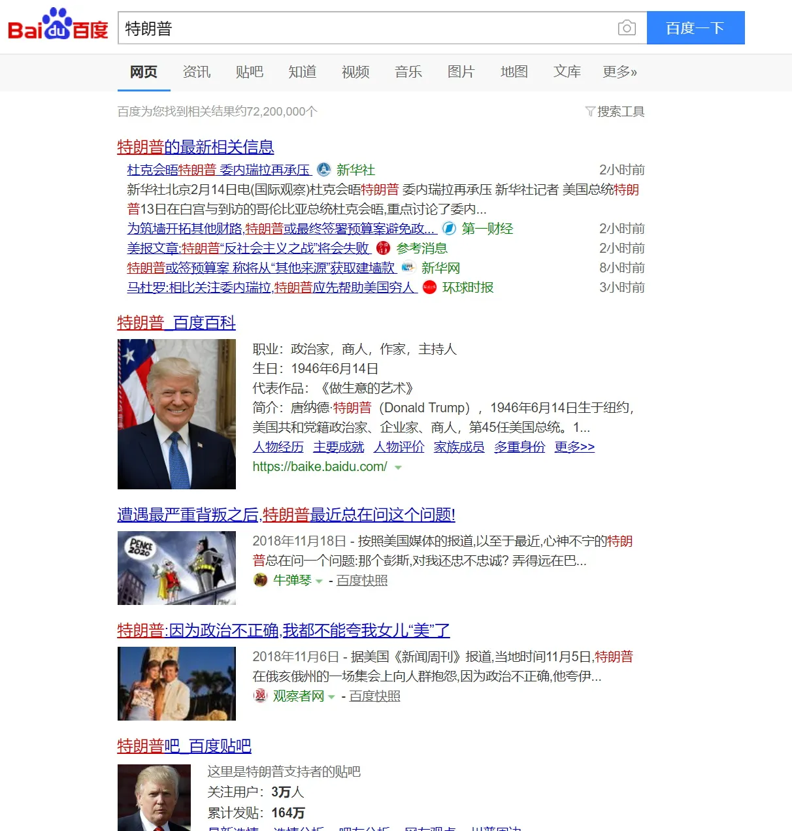The height and width of the screenshot is (831, 792).
Task: Expand the dropdown arrow next to 观察者网
Action: point(331,697)
